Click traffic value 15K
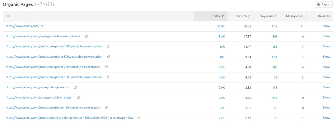 tap(222, 47)
